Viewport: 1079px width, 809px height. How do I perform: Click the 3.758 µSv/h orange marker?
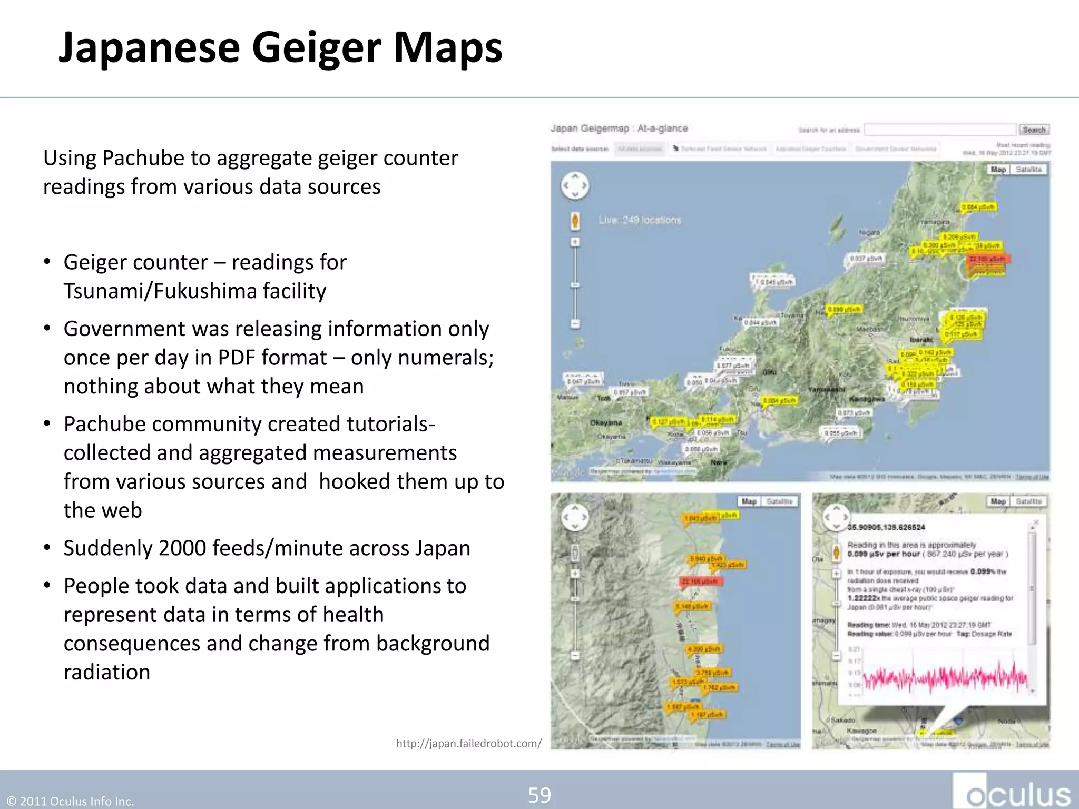[713, 673]
